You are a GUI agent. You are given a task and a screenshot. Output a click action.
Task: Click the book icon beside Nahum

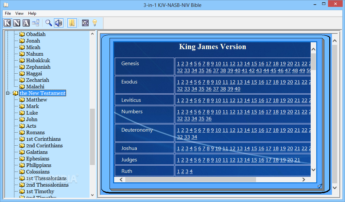point(22,54)
